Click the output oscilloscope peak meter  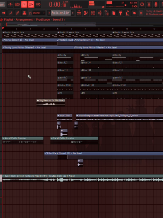(79, 4)
